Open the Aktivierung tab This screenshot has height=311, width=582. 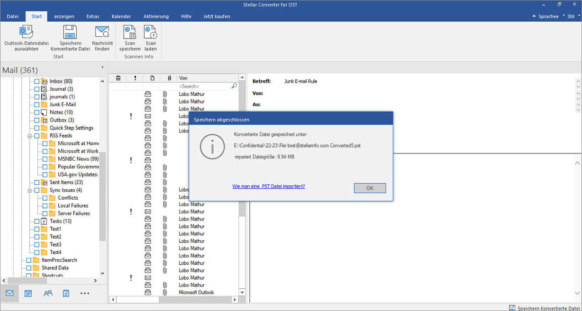[x=156, y=16]
